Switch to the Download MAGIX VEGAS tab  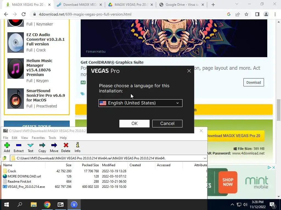tap(80, 5)
